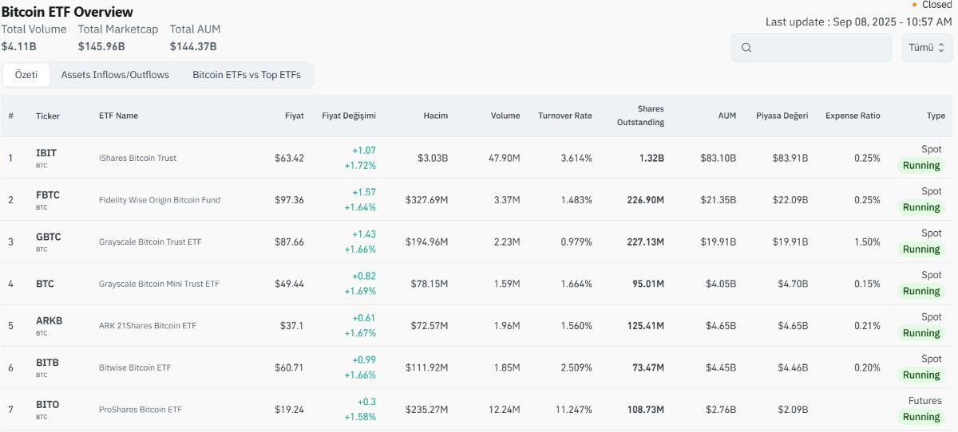Switch to Assets Inflows/Outflows tab

coord(115,75)
